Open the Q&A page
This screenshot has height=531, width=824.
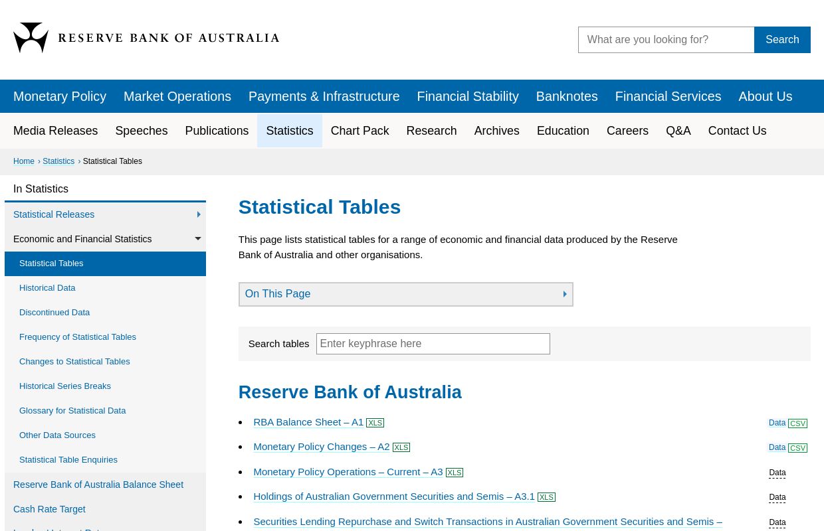pos(678,131)
